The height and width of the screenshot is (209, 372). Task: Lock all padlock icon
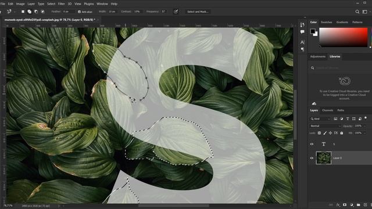[342, 133]
